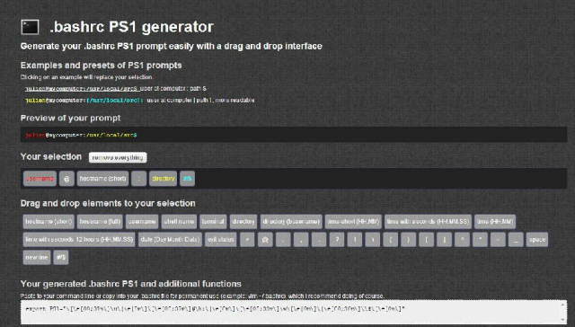Screen dimensions: 575x327
Task: Pick the space element
Action: pos(537,239)
